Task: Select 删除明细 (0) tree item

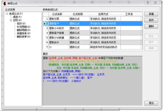Action: click(24, 30)
